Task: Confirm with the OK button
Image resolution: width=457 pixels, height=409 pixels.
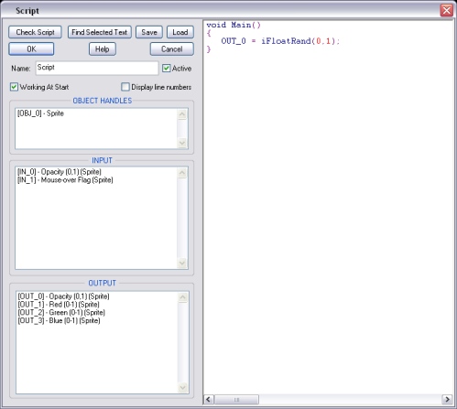Action: (31, 48)
